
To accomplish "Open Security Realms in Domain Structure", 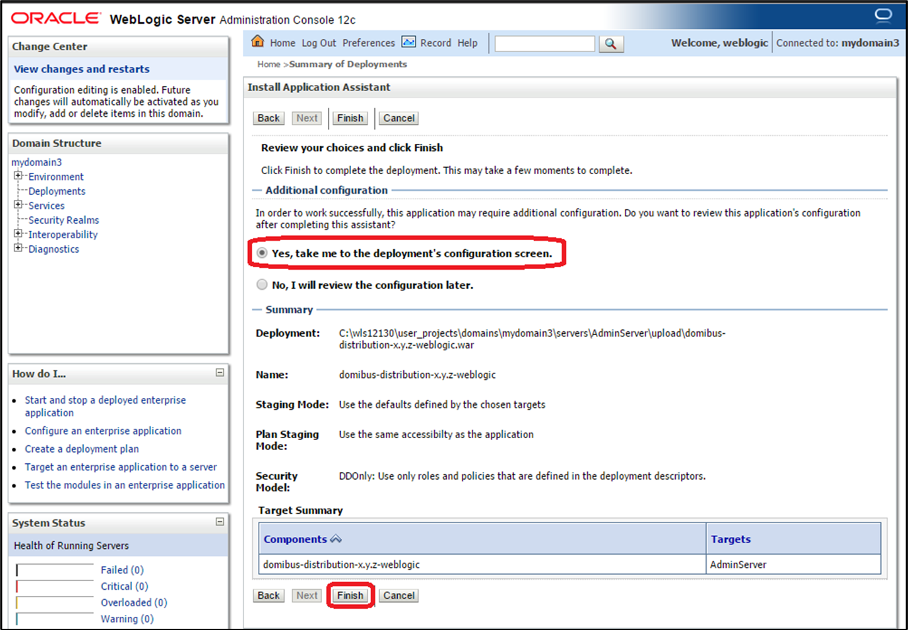I will click(64, 220).
